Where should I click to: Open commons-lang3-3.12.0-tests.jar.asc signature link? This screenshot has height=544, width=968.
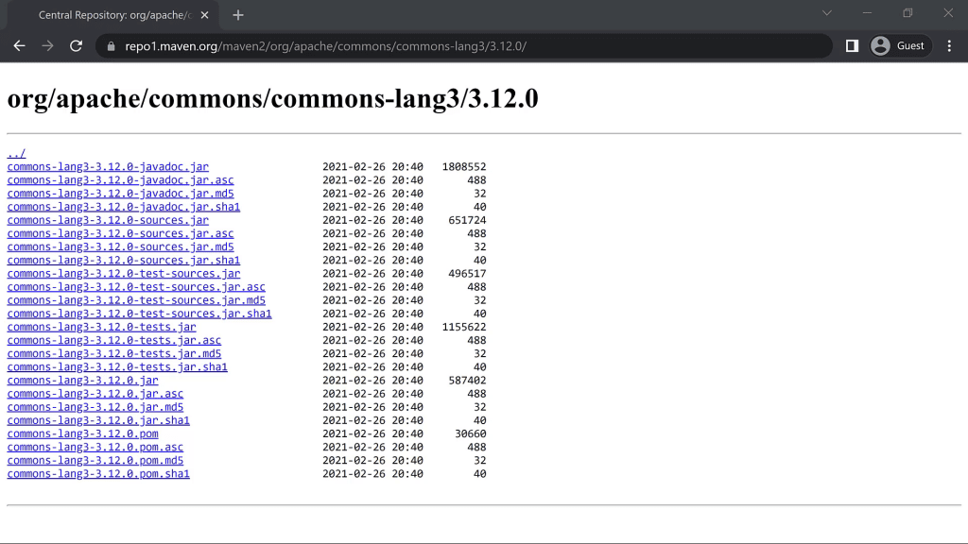(113, 341)
